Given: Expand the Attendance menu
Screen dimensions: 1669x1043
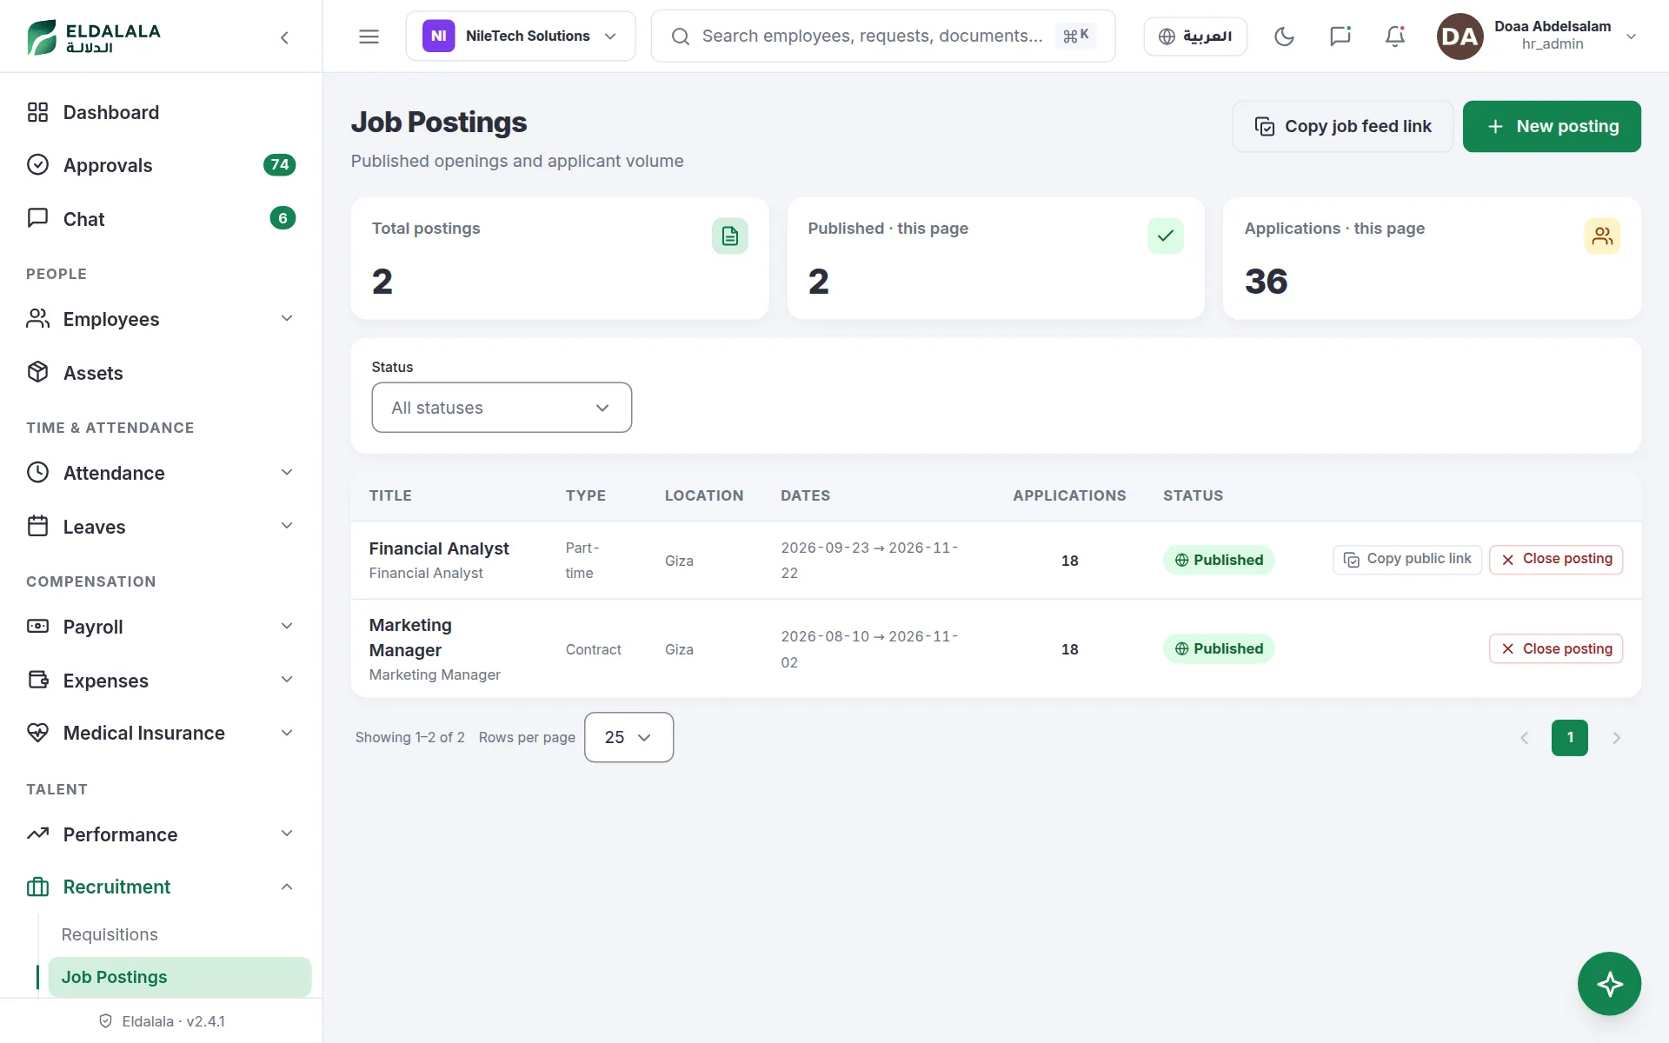Looking at the screenshot, I should click(x=161, y=473).
